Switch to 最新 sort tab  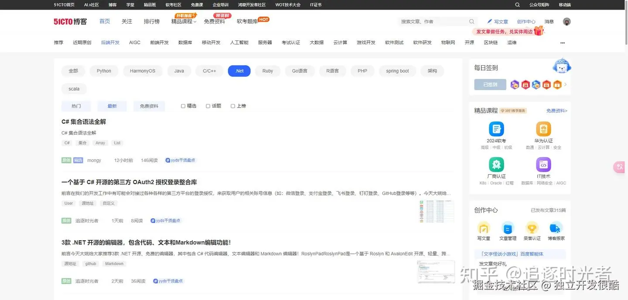[x=112, y=106]
